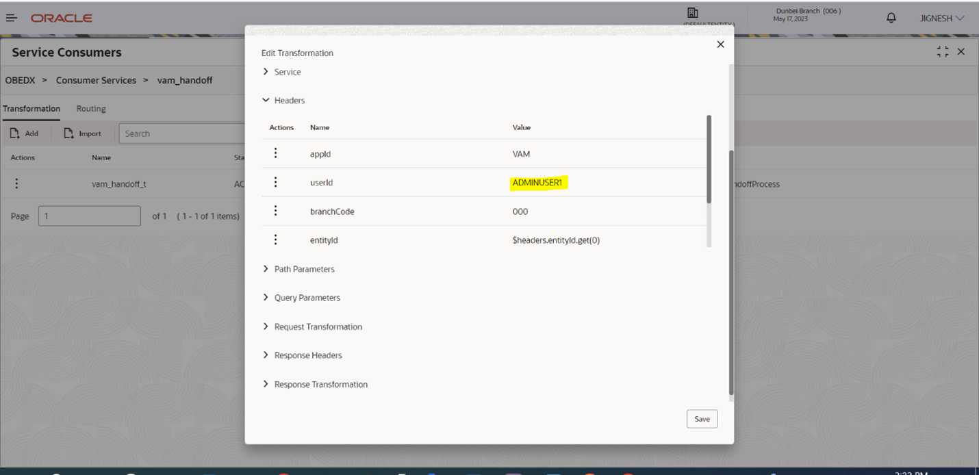Expand the Query Parameters section

266,298
